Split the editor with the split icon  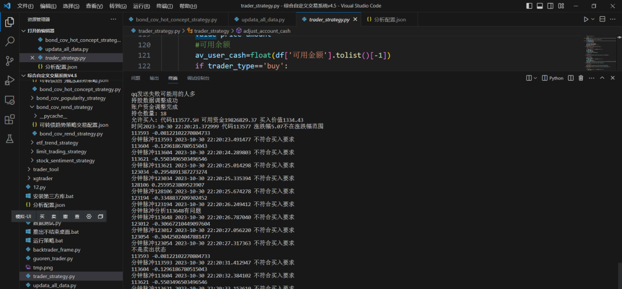point(602,20)
